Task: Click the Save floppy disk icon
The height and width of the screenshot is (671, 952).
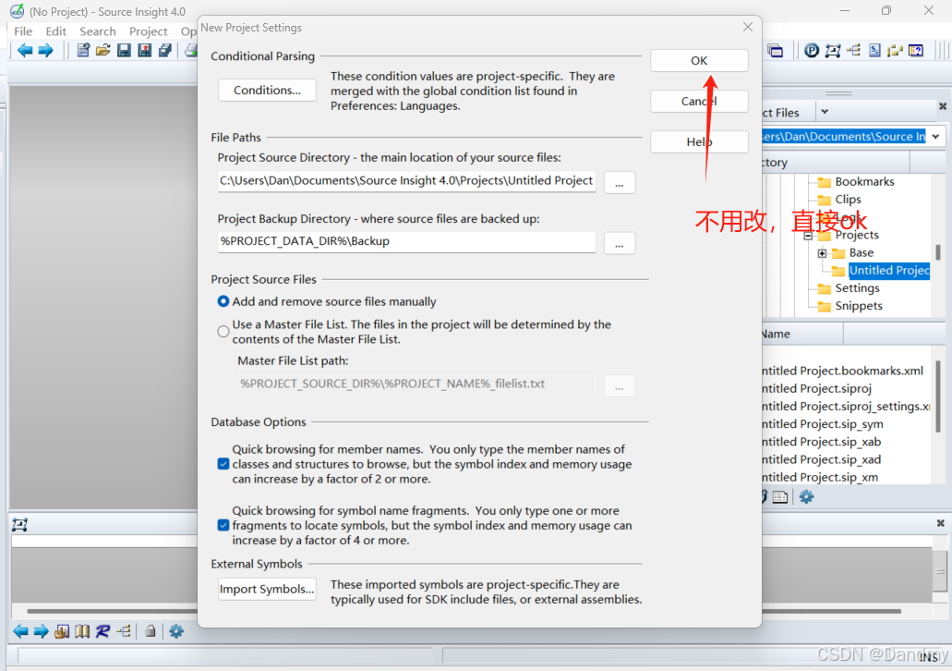Action: 124,51
